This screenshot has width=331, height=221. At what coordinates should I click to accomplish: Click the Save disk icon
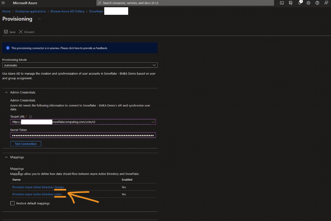pyautogui.click(x=6, y=32)
